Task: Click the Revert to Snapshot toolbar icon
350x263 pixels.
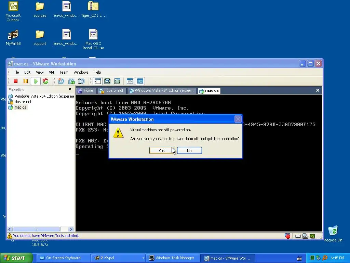Action: [x=71, y=81]
